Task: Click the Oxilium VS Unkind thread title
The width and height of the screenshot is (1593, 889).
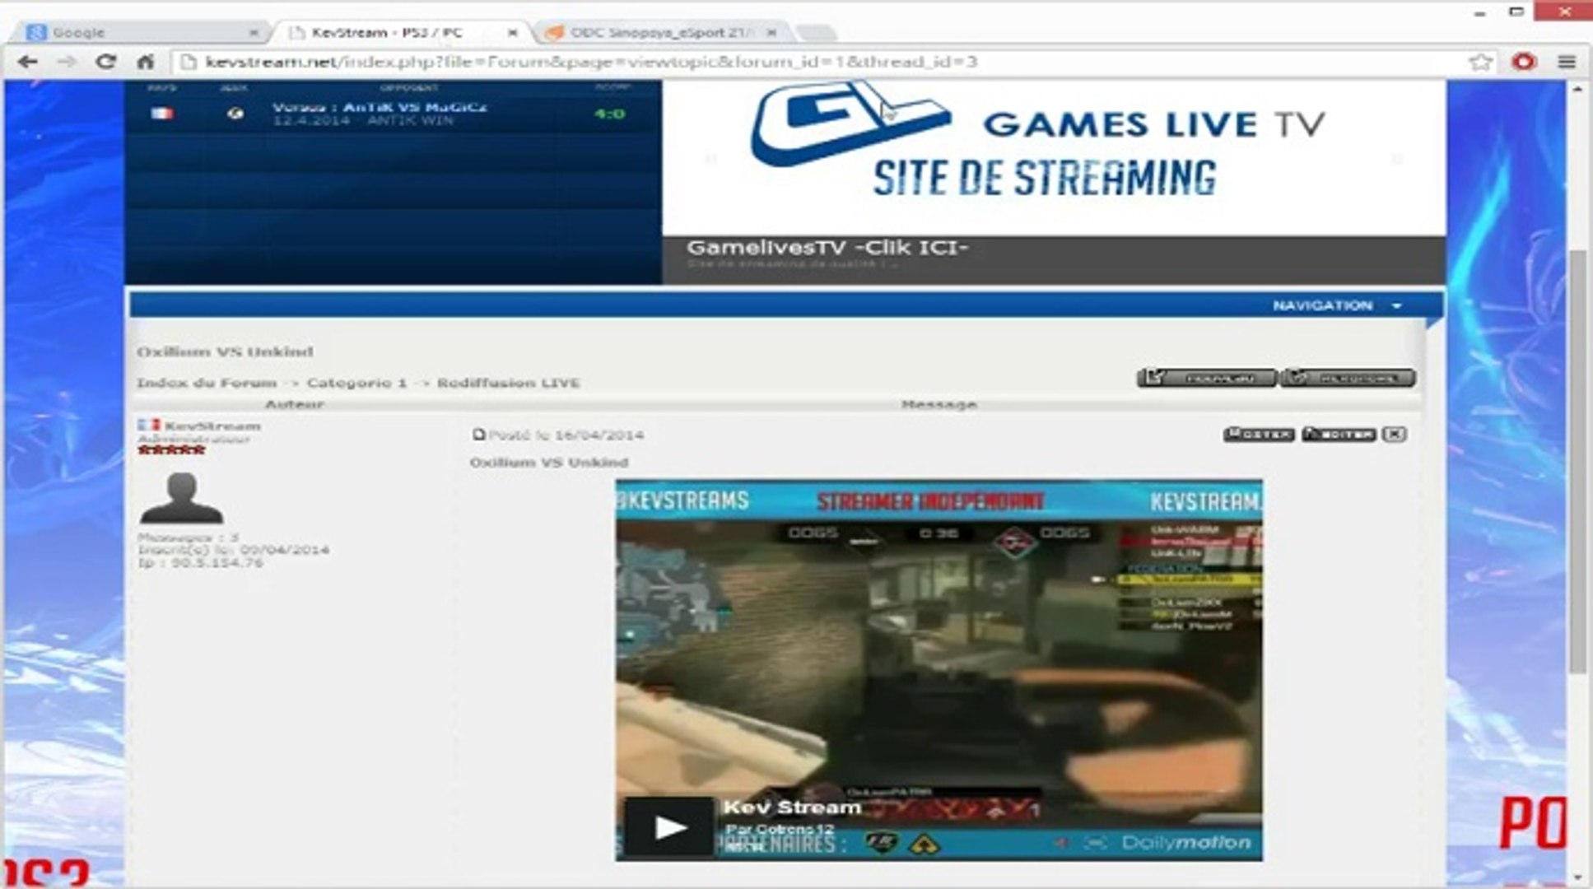Action: click(225, 351)
